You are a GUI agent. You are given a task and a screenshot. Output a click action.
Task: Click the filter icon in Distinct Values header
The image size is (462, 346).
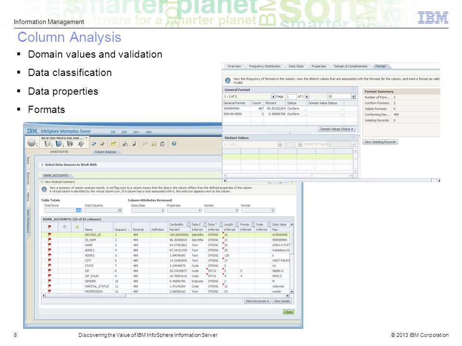coord(354,137)
